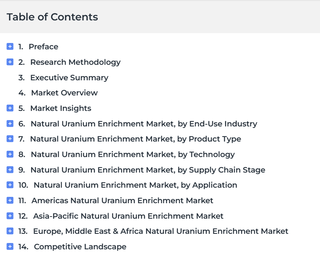Open the Market Overview entry
The width and height of the screenshot is (320, 262).
coord(64,93)
